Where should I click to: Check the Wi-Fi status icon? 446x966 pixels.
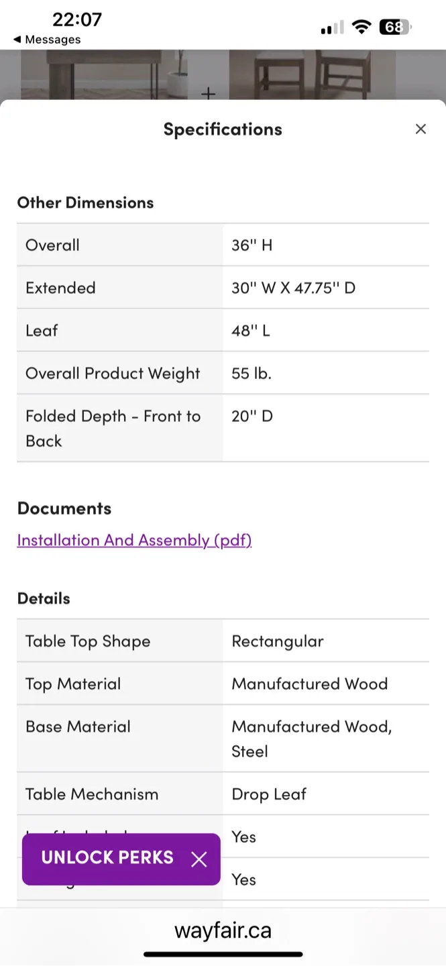click(x=361, y=27)
